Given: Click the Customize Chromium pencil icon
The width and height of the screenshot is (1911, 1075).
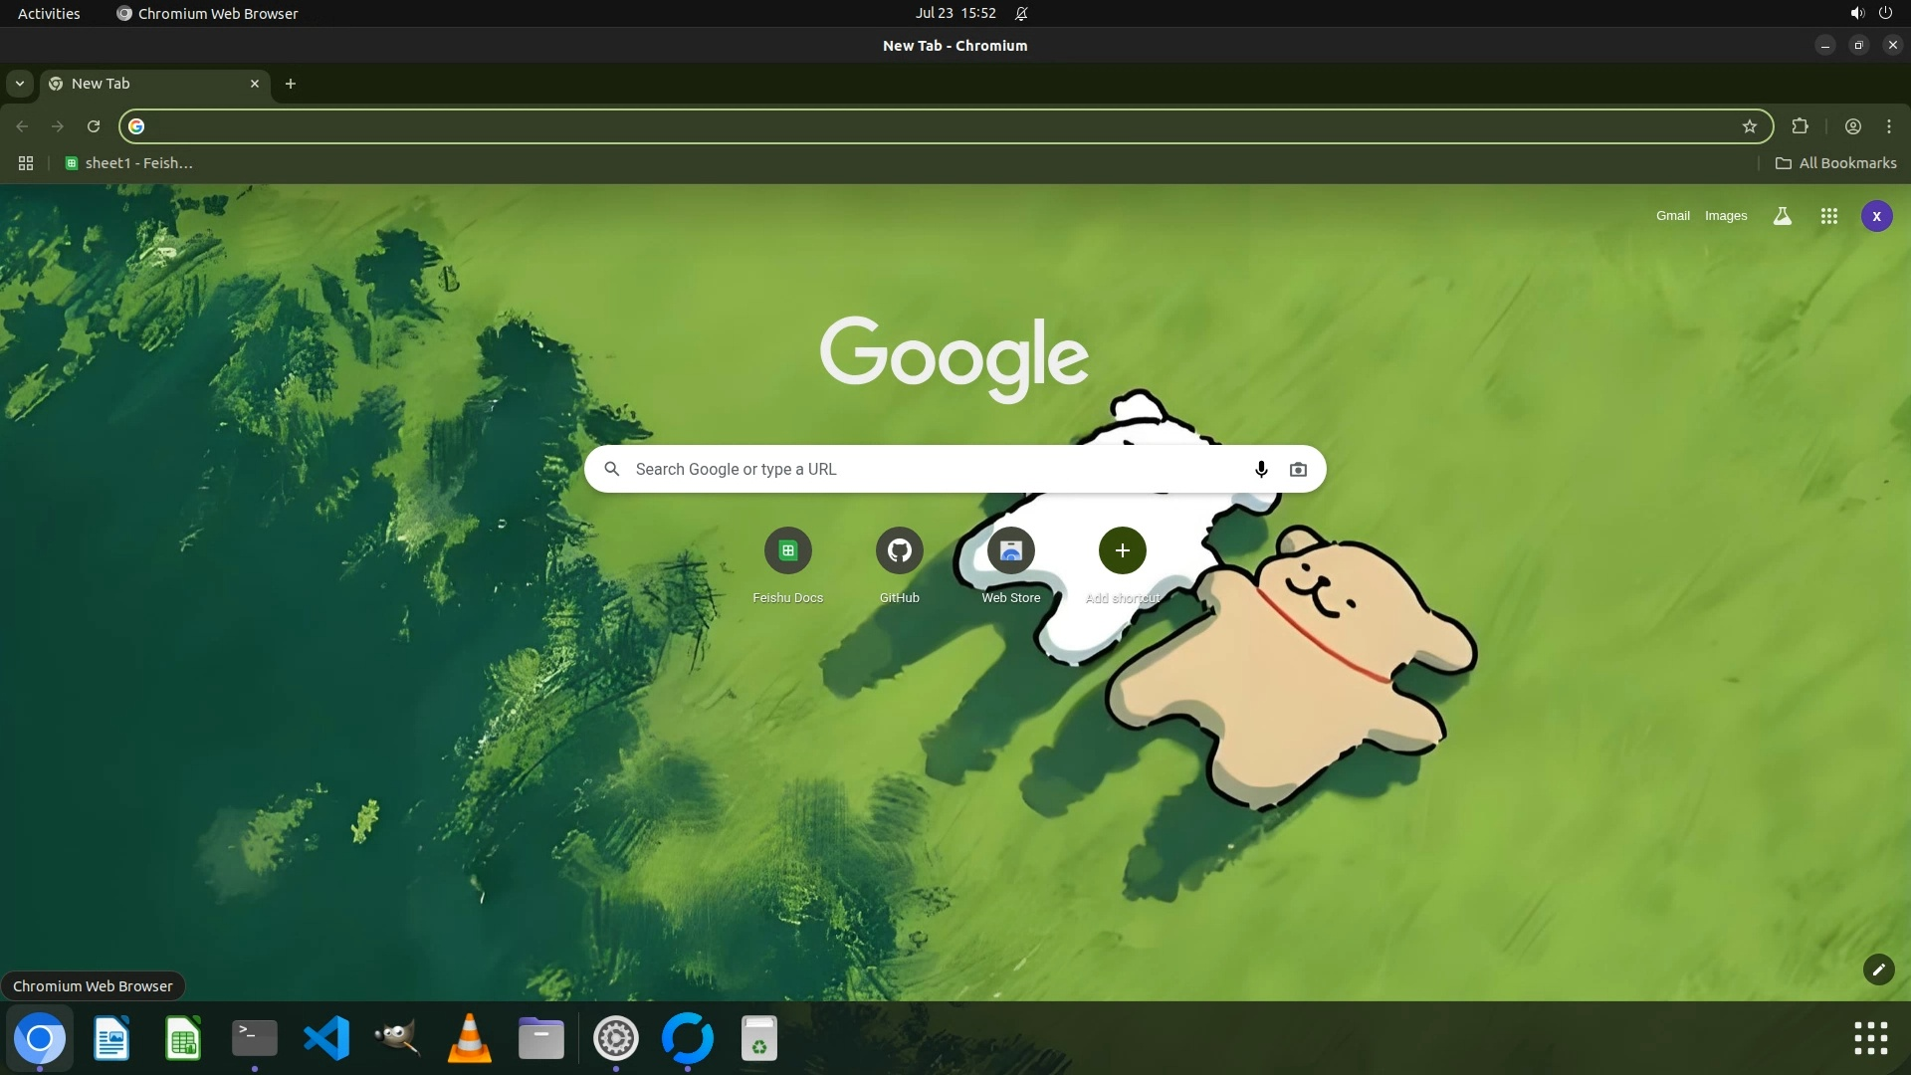Looking at the screenshot, I should 1878,969.
